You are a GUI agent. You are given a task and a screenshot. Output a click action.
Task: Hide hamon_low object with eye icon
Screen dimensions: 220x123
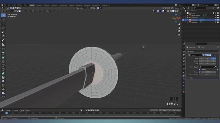(x=216, y=17)
